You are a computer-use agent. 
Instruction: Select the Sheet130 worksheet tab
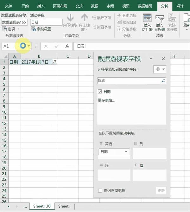[x=42, y=206]
